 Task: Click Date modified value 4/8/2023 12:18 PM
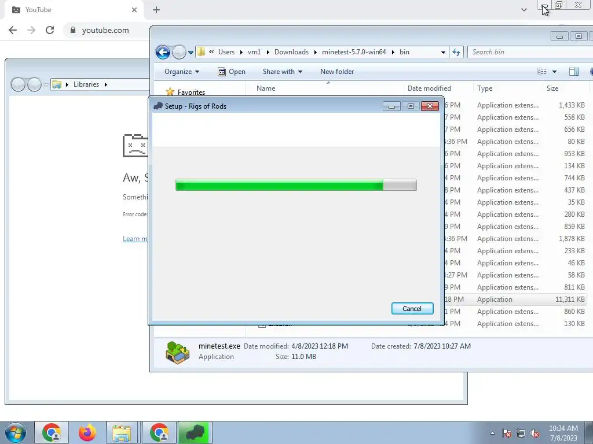pyautogui.click(x=320, y=346)
